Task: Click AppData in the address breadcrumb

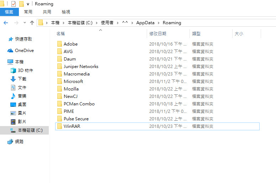Action: (x=145, y=23)
